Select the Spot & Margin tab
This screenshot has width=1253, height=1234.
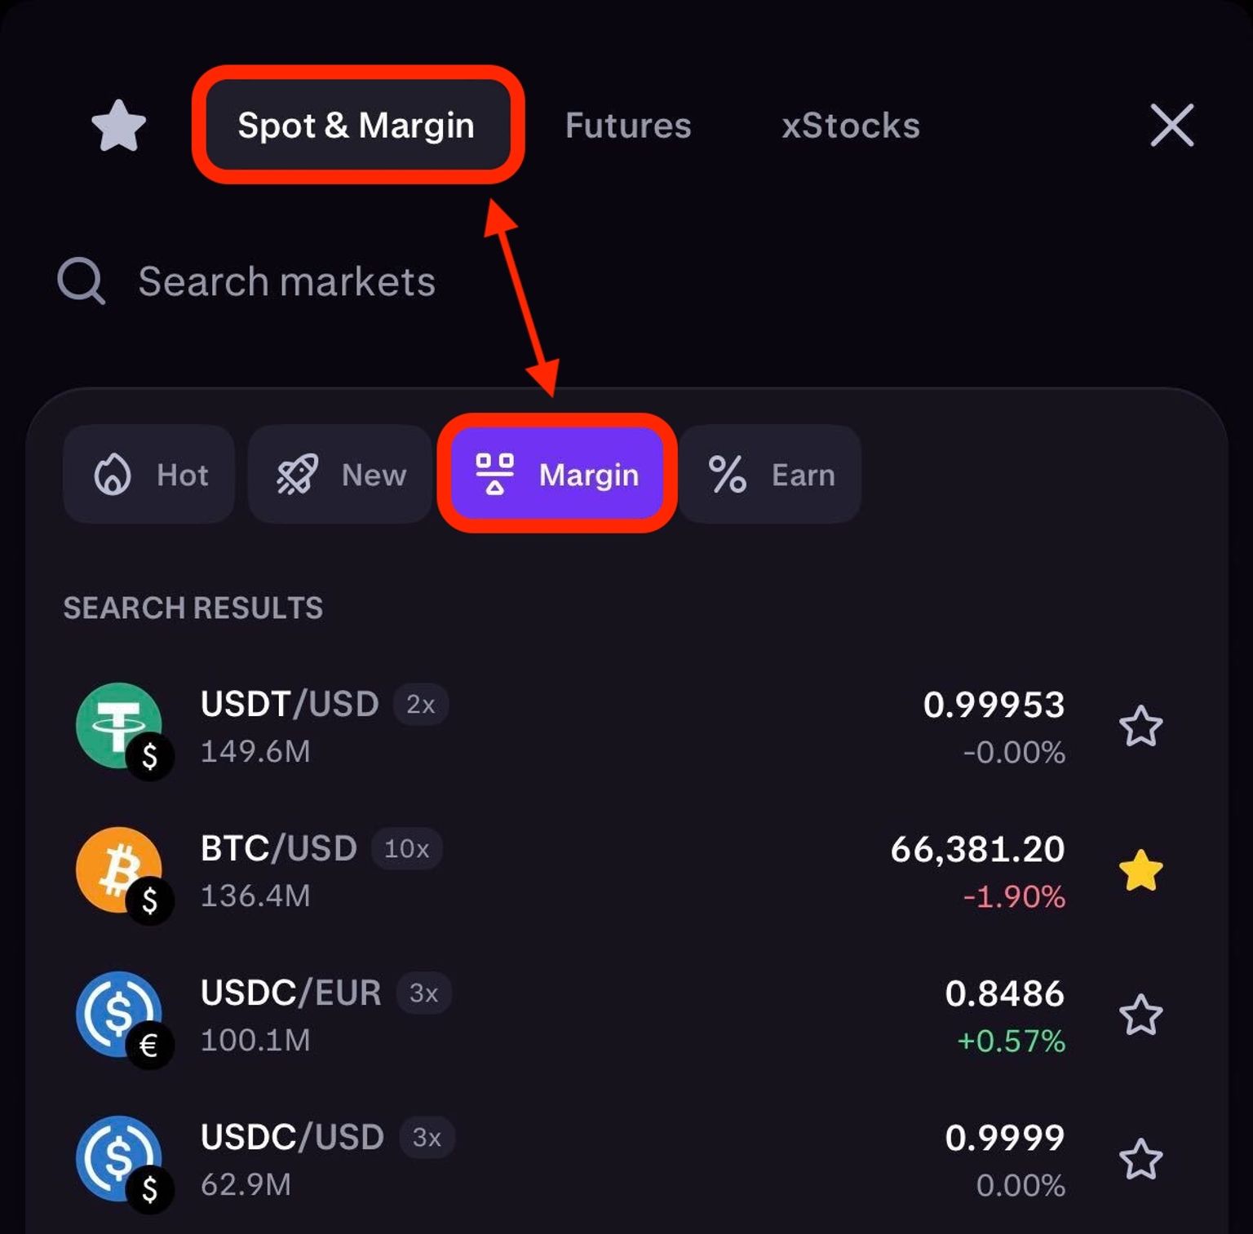pyautogui.click(x=356, y=126)
